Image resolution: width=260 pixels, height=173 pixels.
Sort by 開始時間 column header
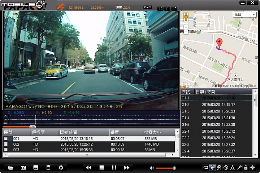(x=84, y=132)
